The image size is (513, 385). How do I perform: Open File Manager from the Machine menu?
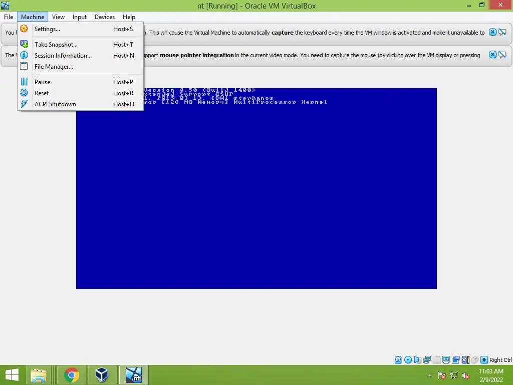[80, 67]
